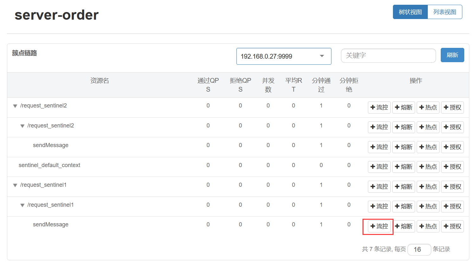Add 授权 rule for sentinel_default_context
The height and width of the screenshot is (266, 475).
coord(452,167)
